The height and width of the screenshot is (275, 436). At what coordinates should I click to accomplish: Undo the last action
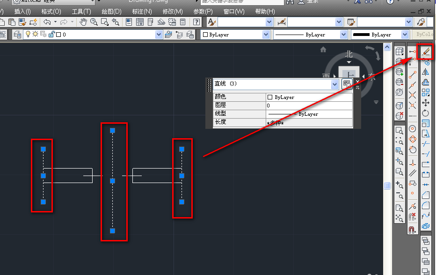tap(47, 22)
